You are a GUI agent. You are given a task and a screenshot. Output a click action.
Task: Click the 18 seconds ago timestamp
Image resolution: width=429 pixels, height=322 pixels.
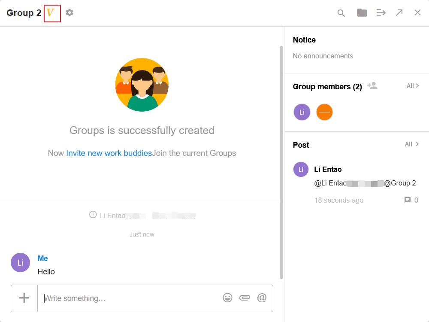tap(339, 200)
